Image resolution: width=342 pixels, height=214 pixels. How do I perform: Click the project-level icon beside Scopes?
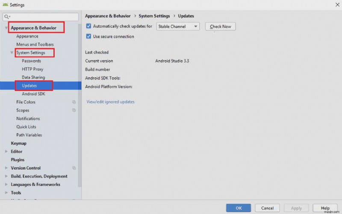pos(74,110)
